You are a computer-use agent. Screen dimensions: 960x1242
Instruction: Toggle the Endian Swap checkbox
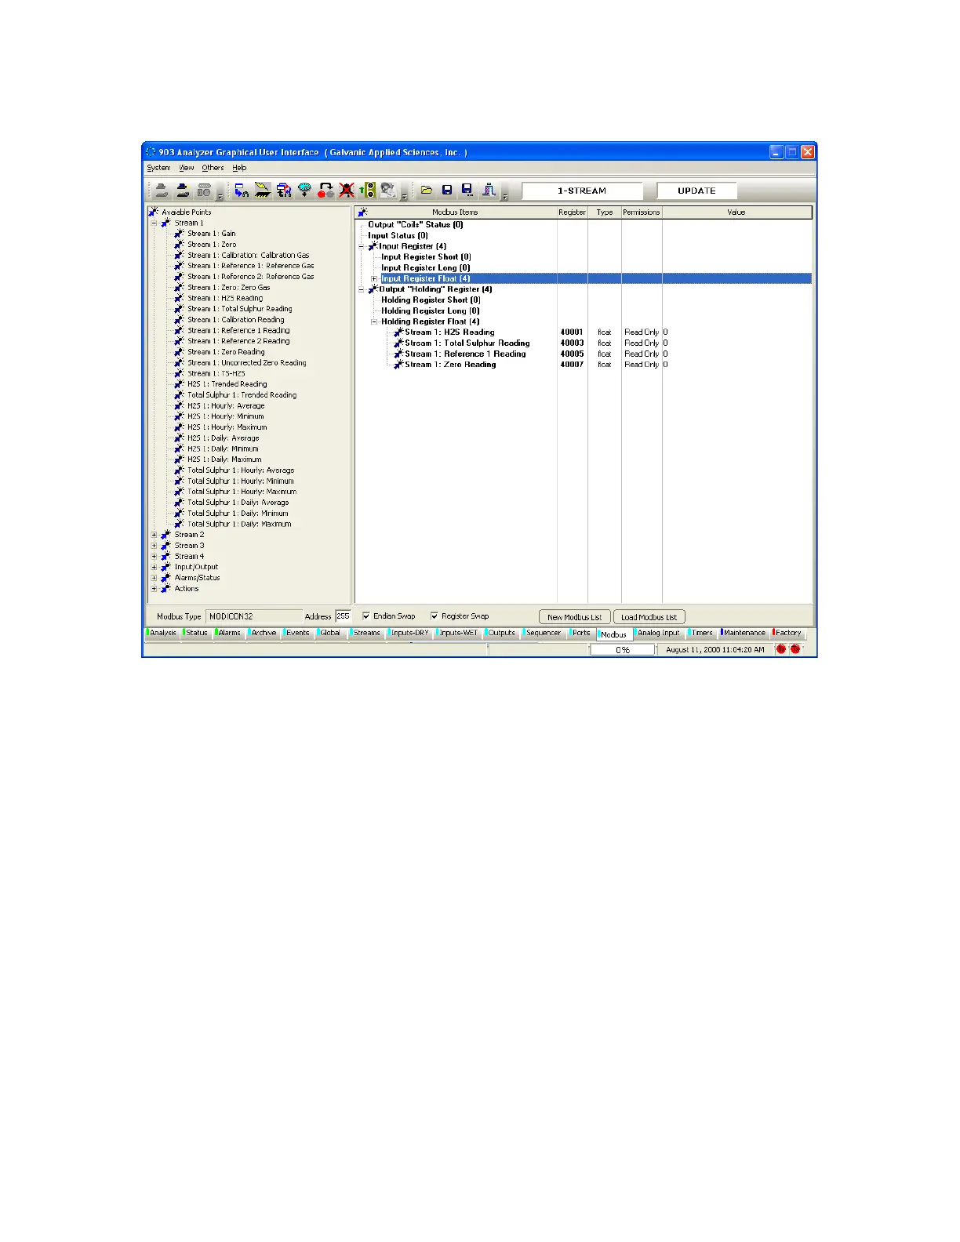tap(365, 616)
